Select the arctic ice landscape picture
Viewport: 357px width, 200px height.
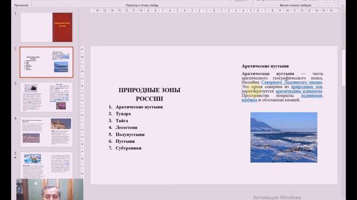point(284,137)
